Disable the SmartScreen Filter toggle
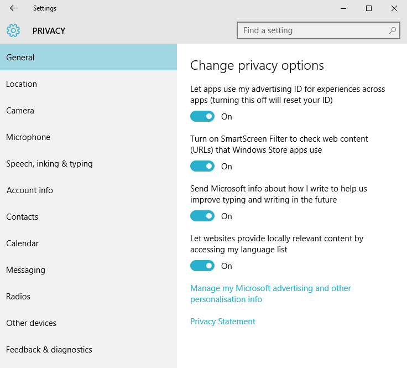The height and width of the screenshot is (368, 407). click(x=202, y=166)
